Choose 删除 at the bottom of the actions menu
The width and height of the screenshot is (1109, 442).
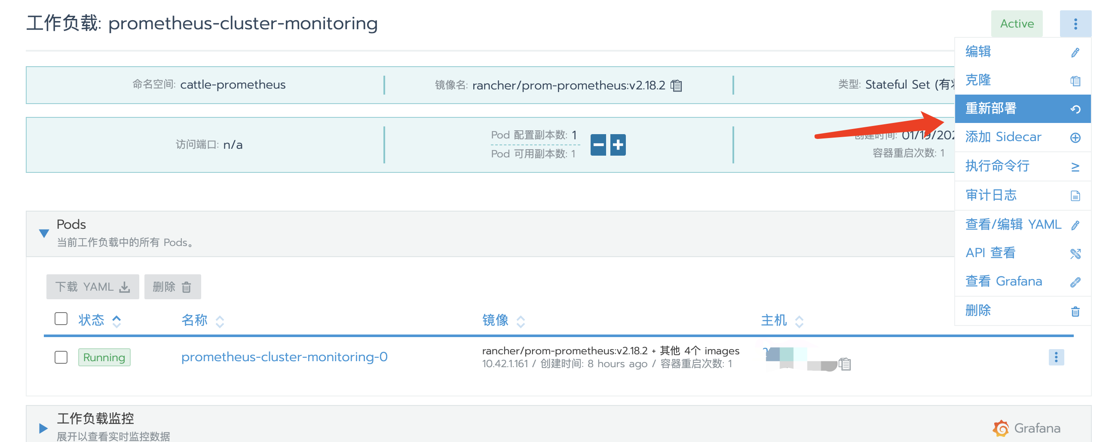click(1023, 310)
